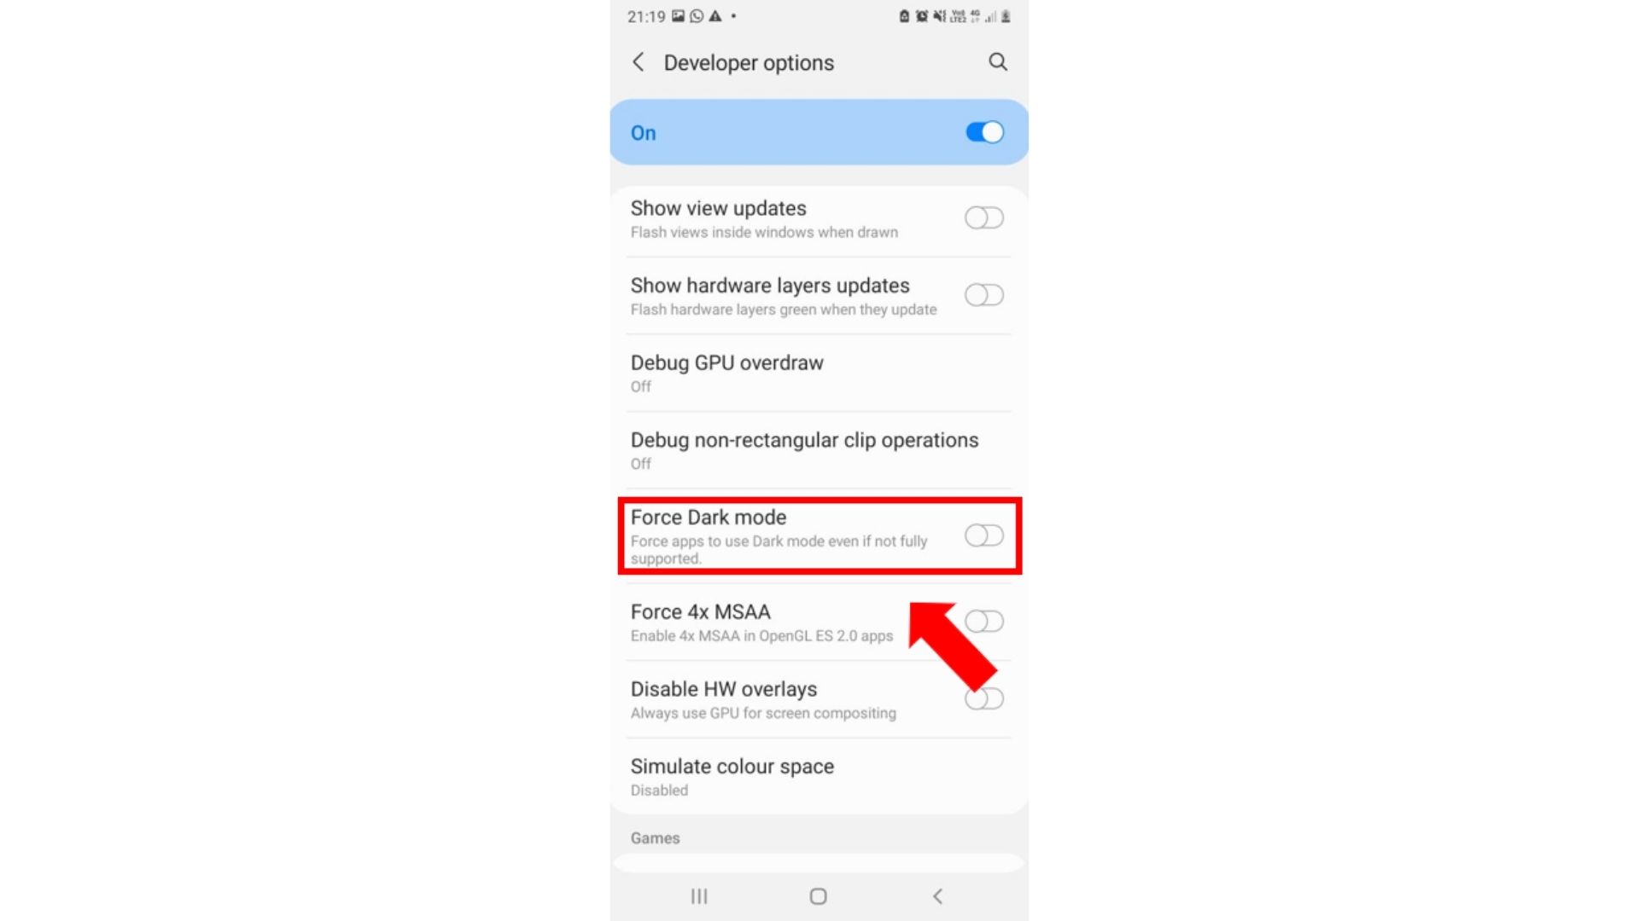Tap the battery status icon
The height and width of the screenshot is (921, 1639).
click(x=1006, y=15)
